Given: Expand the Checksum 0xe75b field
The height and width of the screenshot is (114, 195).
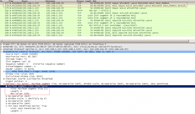Looking at the screenshot, I should coord(4,79).
